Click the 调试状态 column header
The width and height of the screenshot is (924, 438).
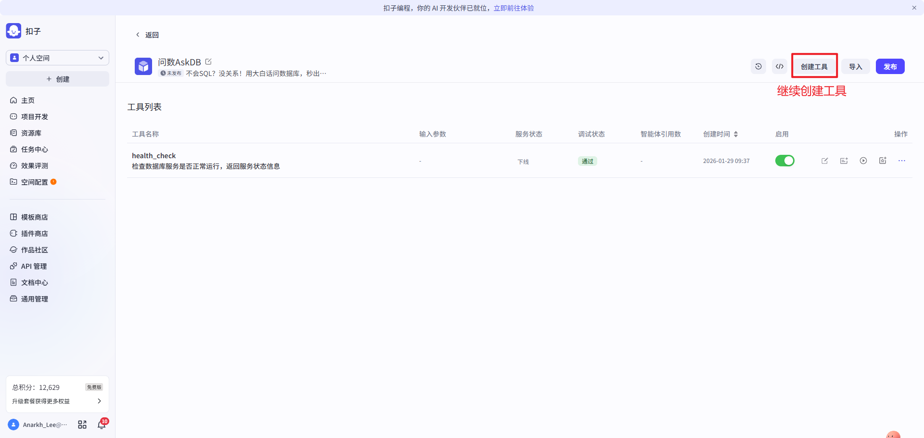click(x=591, y=134)
